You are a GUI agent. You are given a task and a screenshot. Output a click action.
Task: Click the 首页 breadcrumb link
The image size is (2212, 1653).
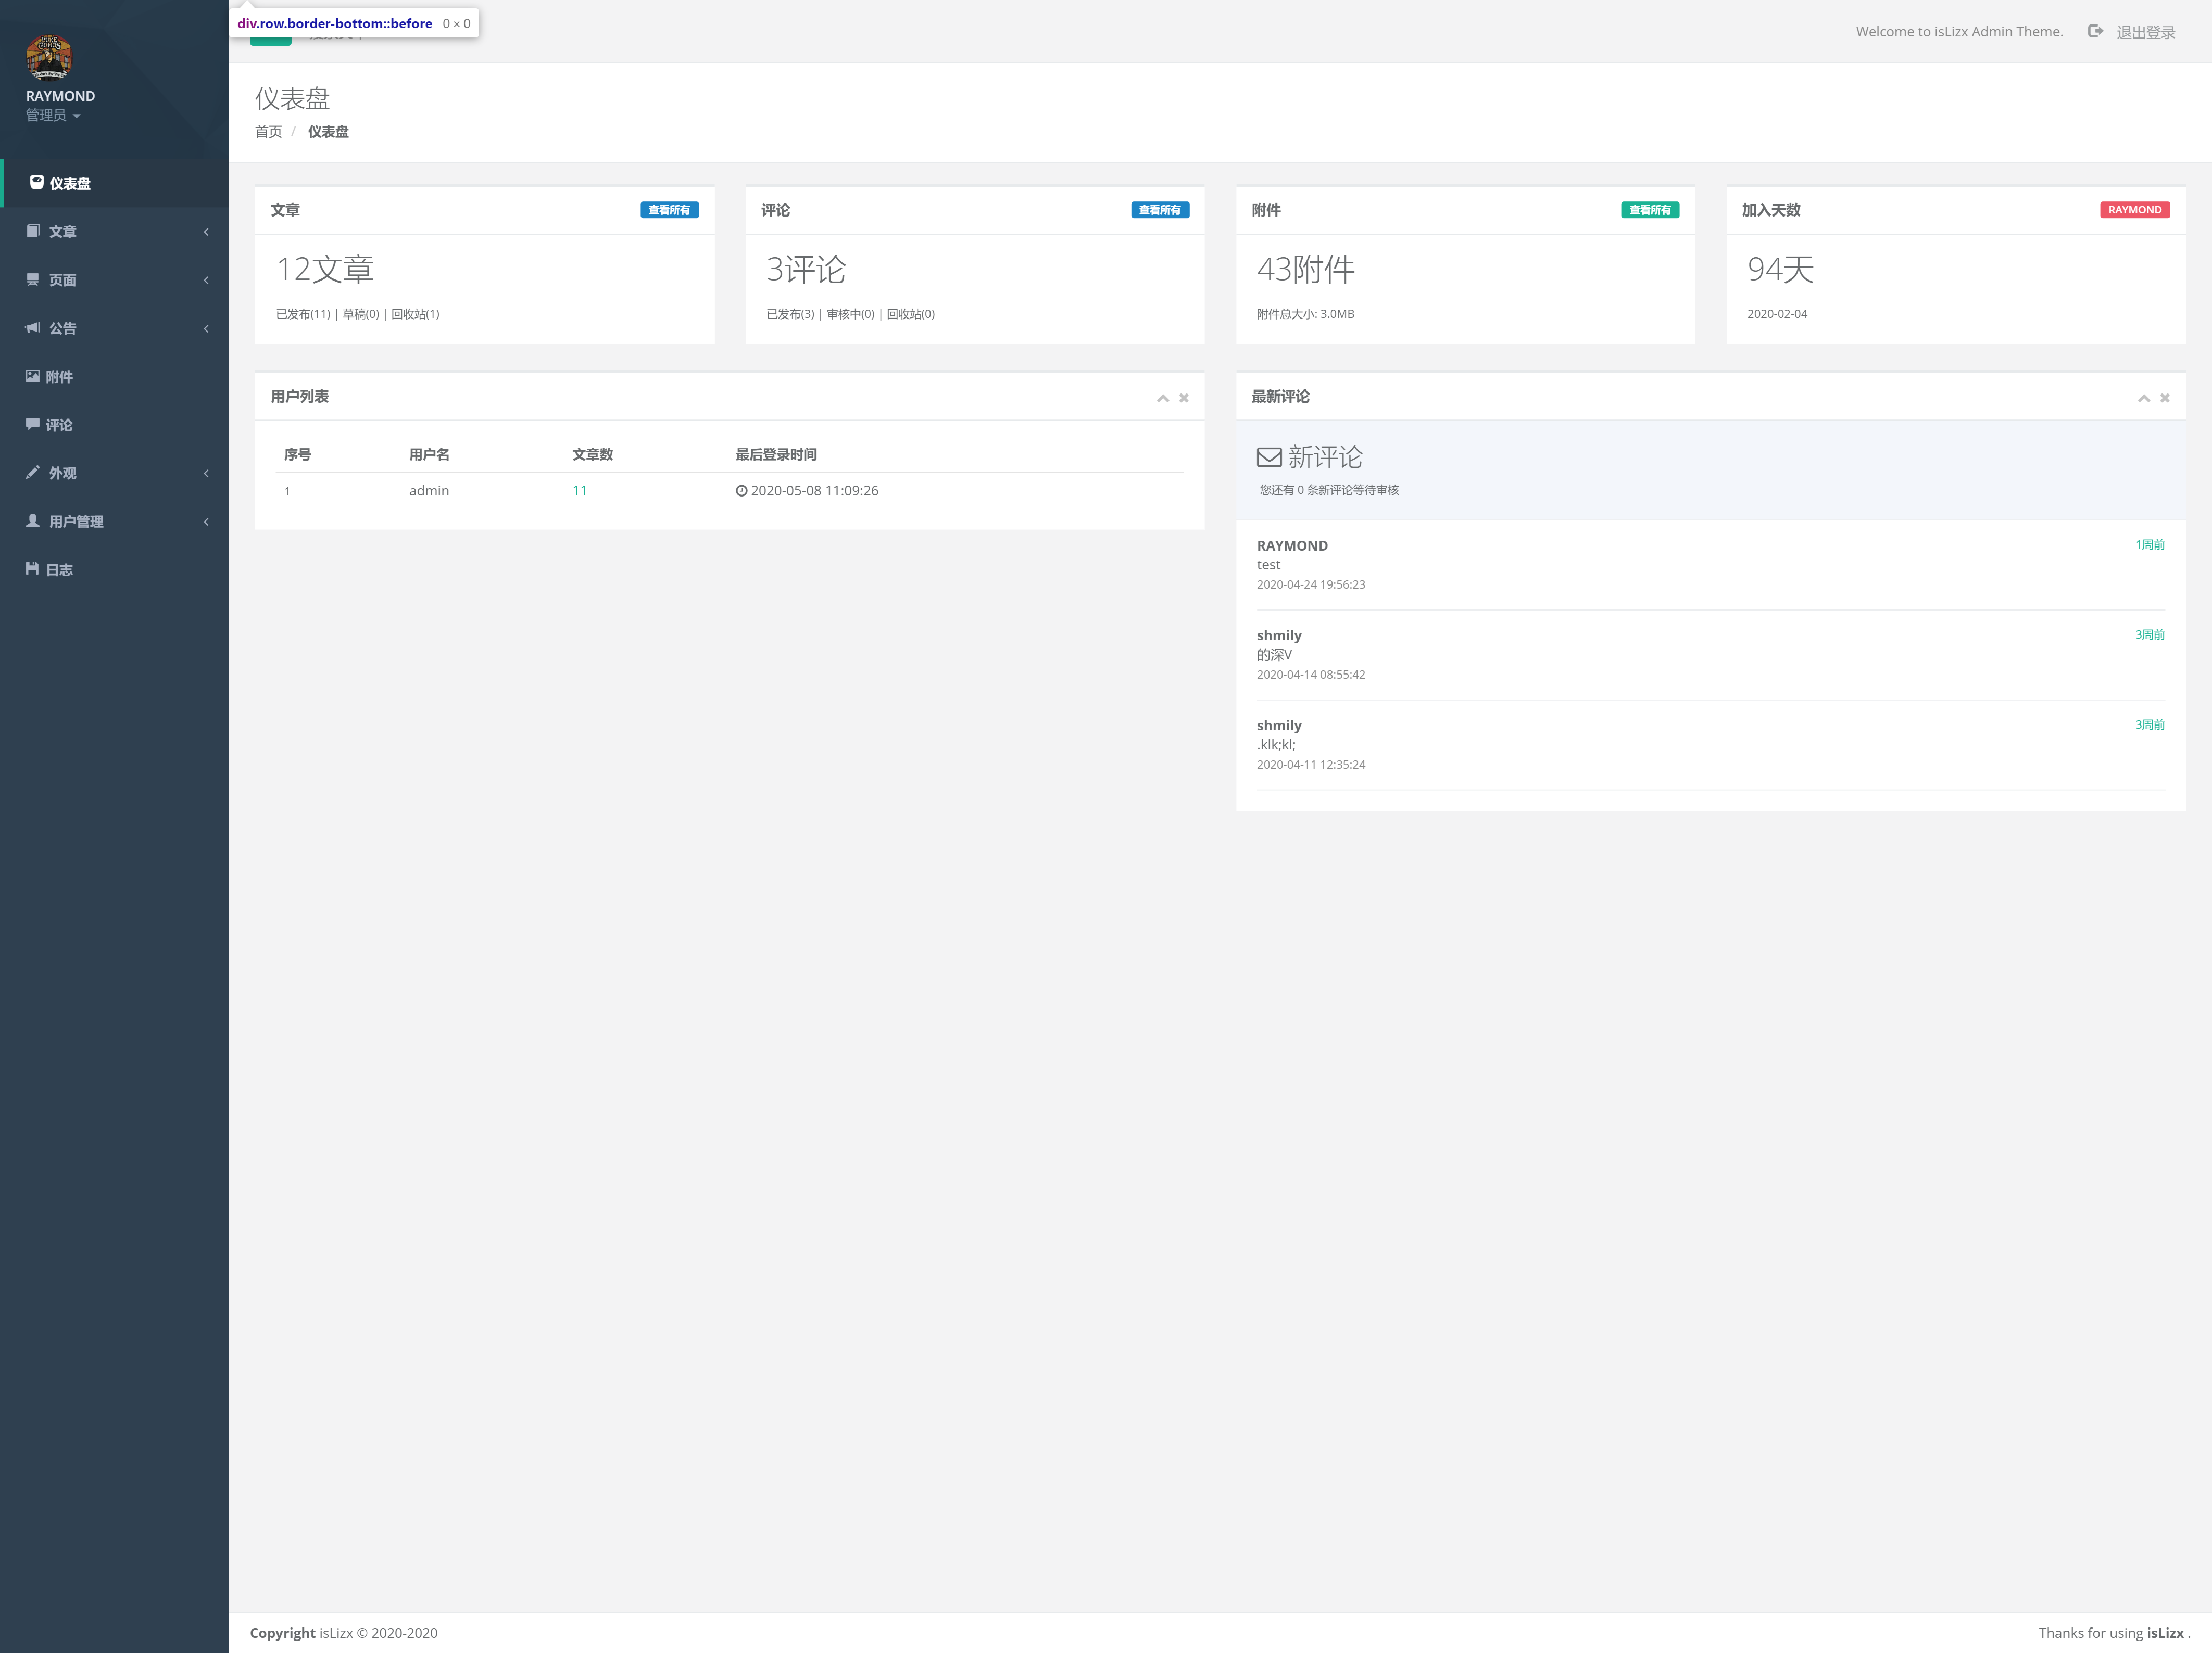pos(268,132)
